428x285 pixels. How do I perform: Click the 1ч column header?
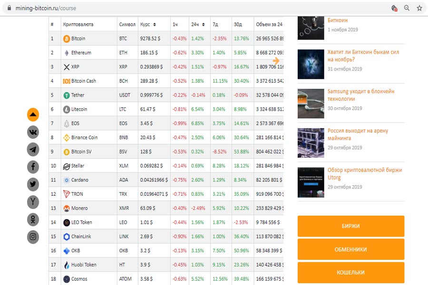coord(175,24)
